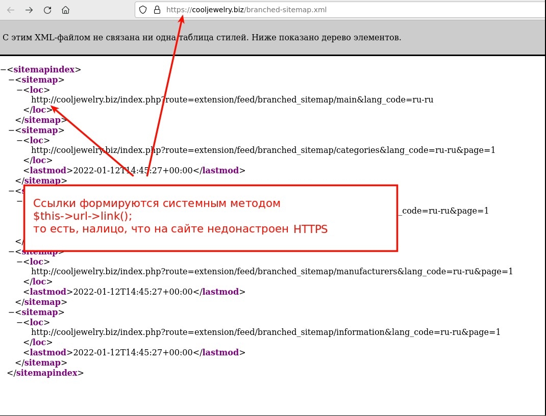Screen dimensions: 546x416
Task: Click the branched_sitemap/main URL text
Action: click(232, 100)
